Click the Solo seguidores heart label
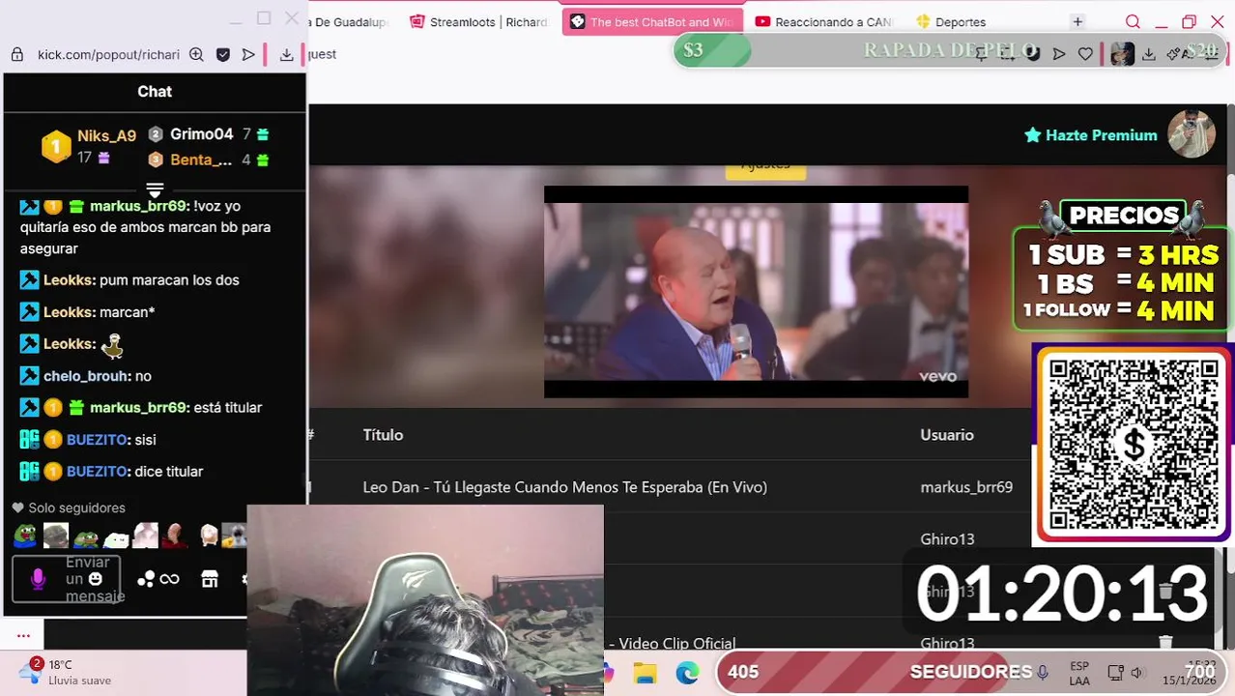Image resolution: width=1235 pixels, height=696 pixels. (x=69, y=507)
